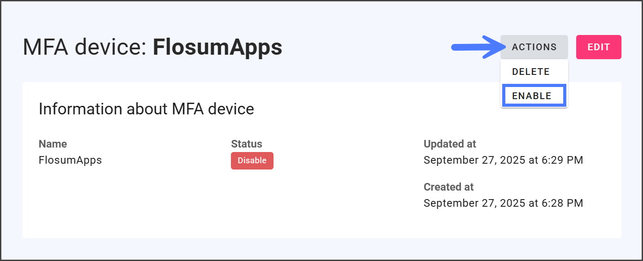Click the "Created at" label
643x261 pixels.
tap(448, 187)
